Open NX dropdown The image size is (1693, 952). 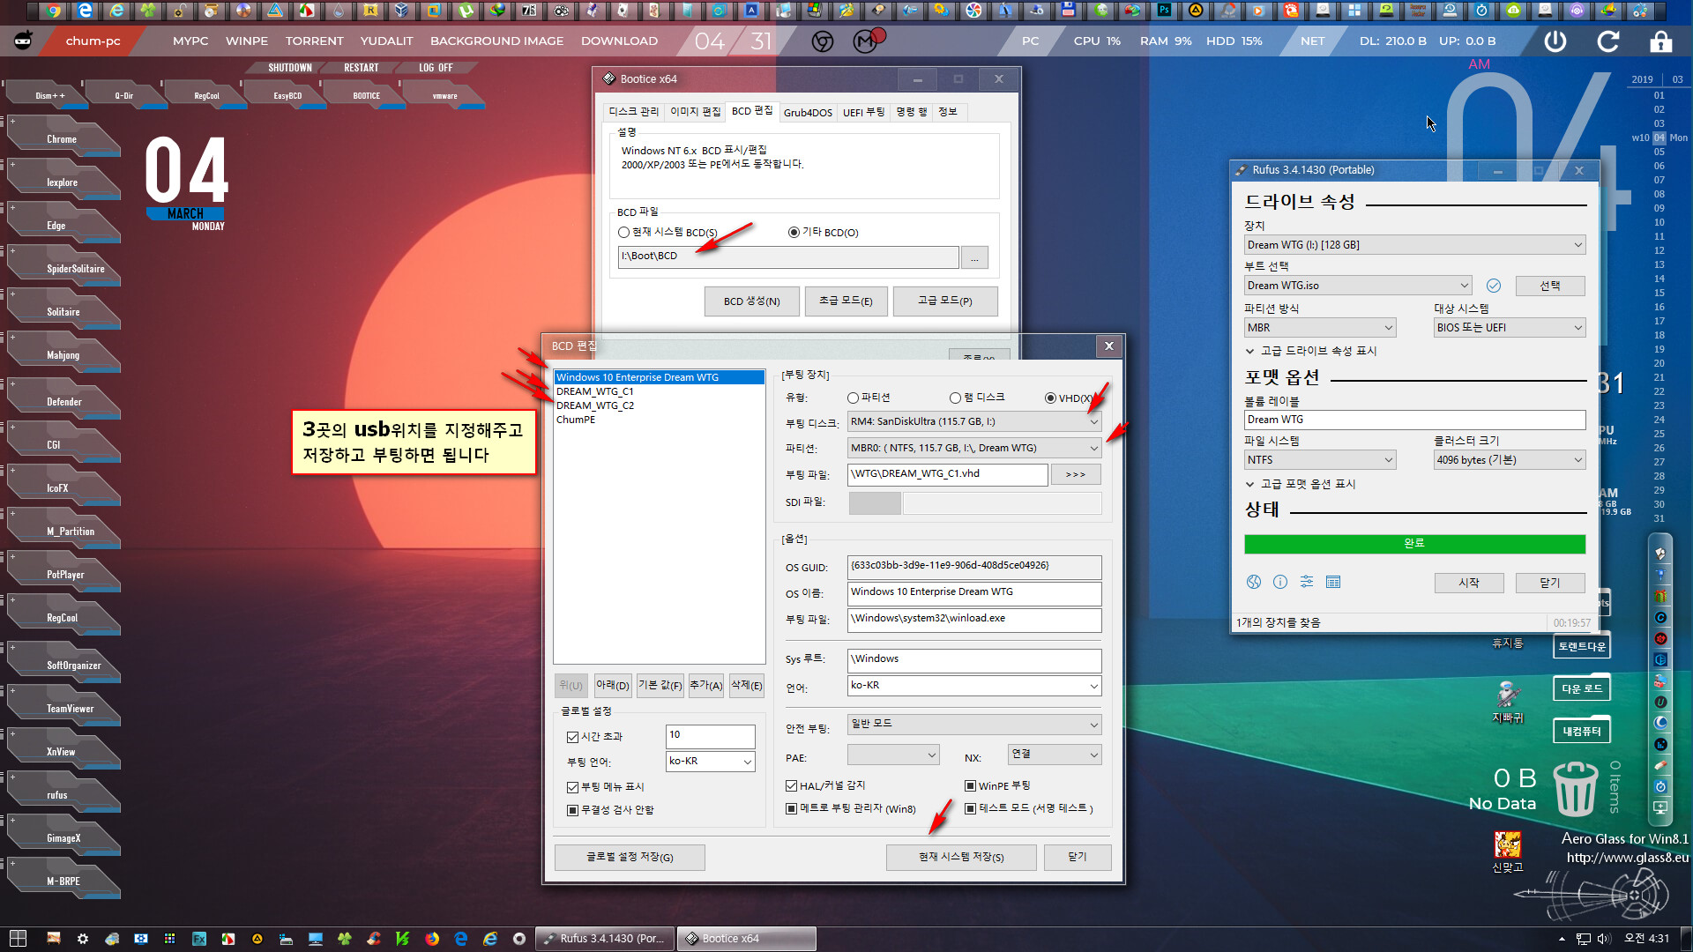coord(1055,755)
